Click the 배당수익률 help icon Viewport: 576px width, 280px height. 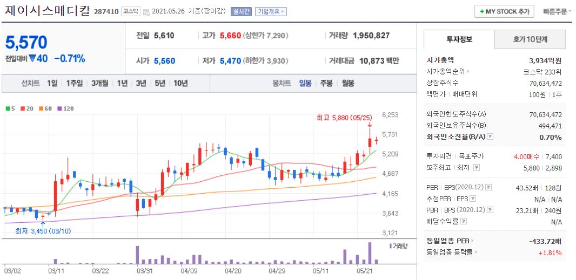pos(464,221)
